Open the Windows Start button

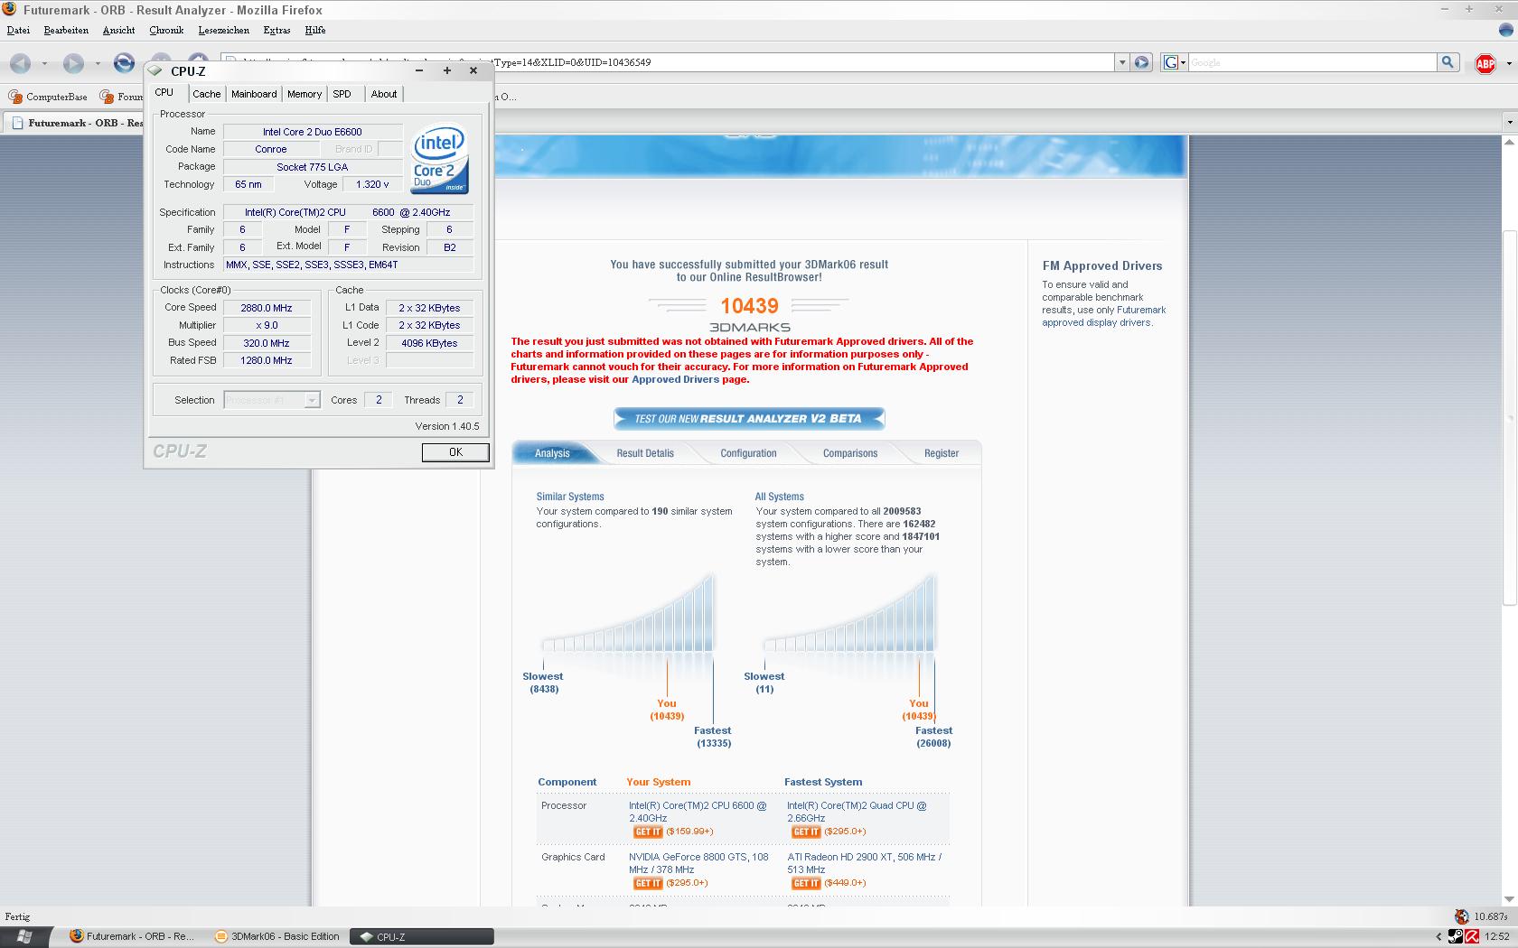[x=23, y=936]
